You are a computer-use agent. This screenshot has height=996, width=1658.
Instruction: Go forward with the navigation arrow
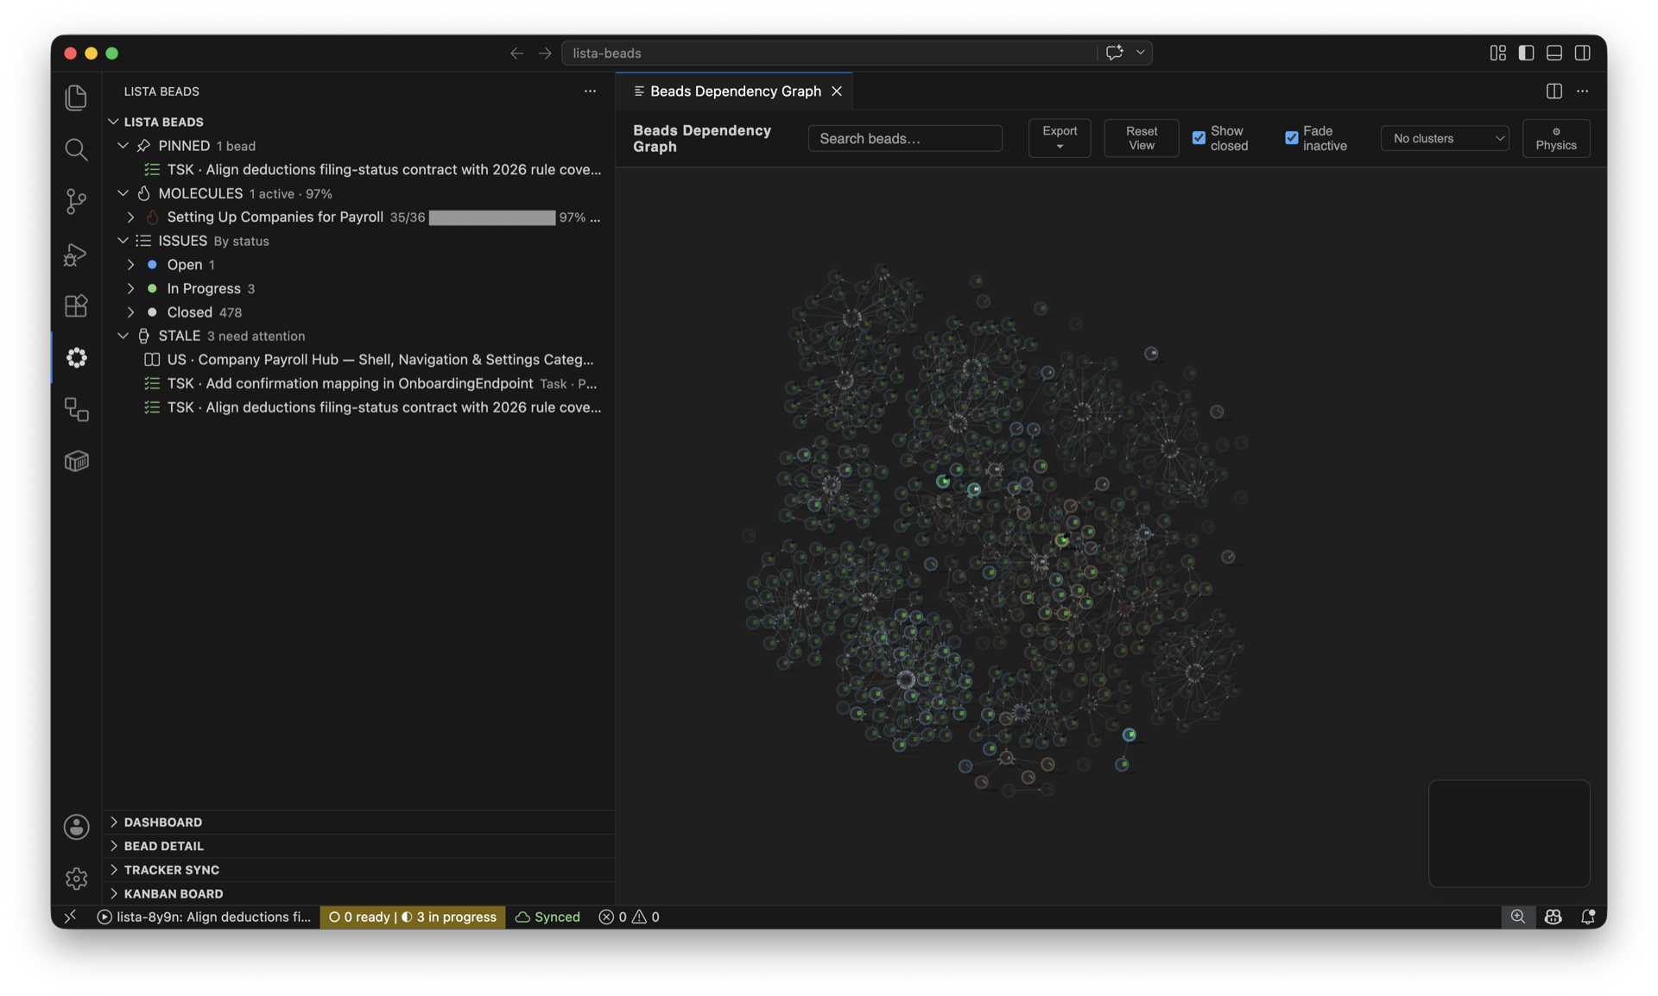[x=545, y=53]
